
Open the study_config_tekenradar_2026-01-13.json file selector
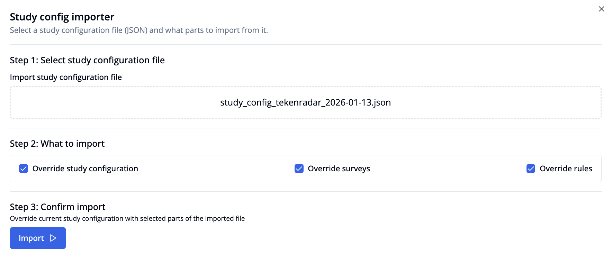point(306,102)
